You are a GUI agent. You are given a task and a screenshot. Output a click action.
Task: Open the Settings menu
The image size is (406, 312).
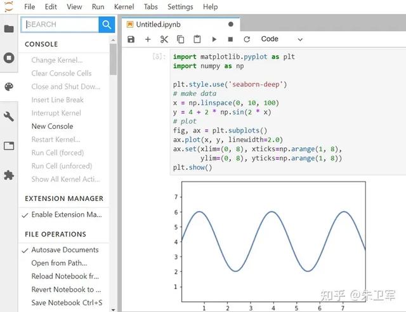pos(180,7)
